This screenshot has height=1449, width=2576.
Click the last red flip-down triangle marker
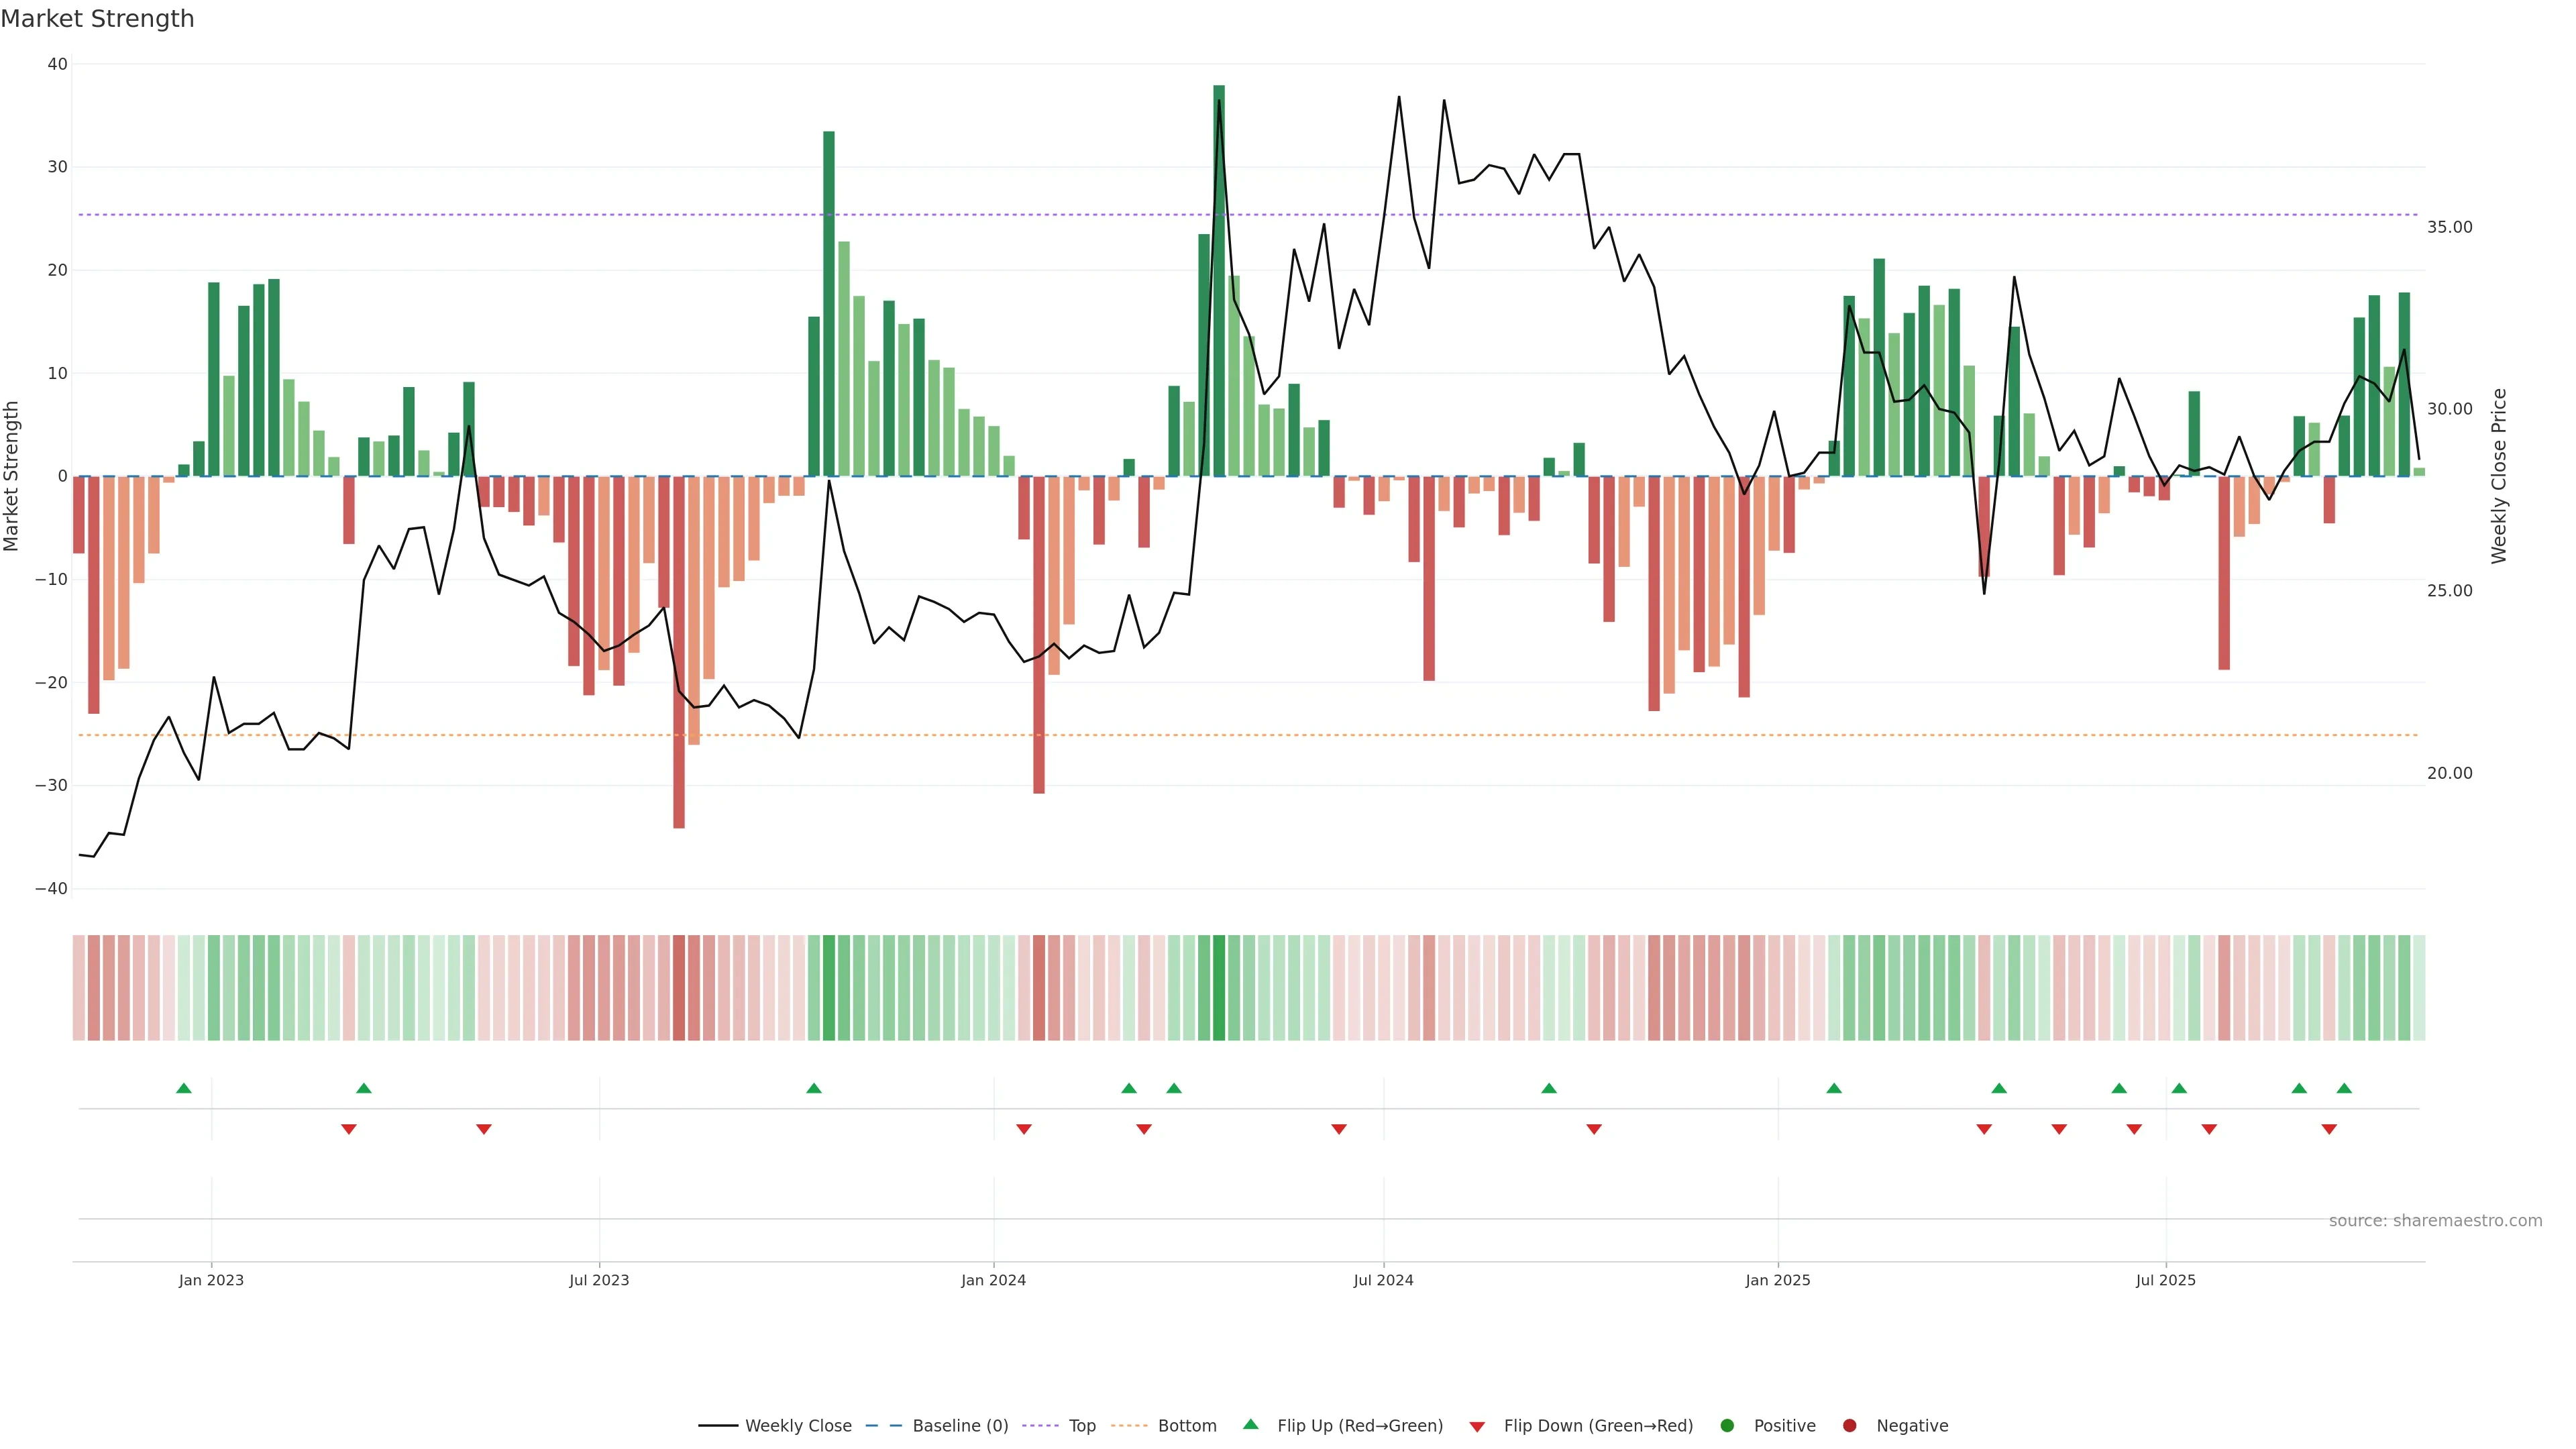2329,1129
